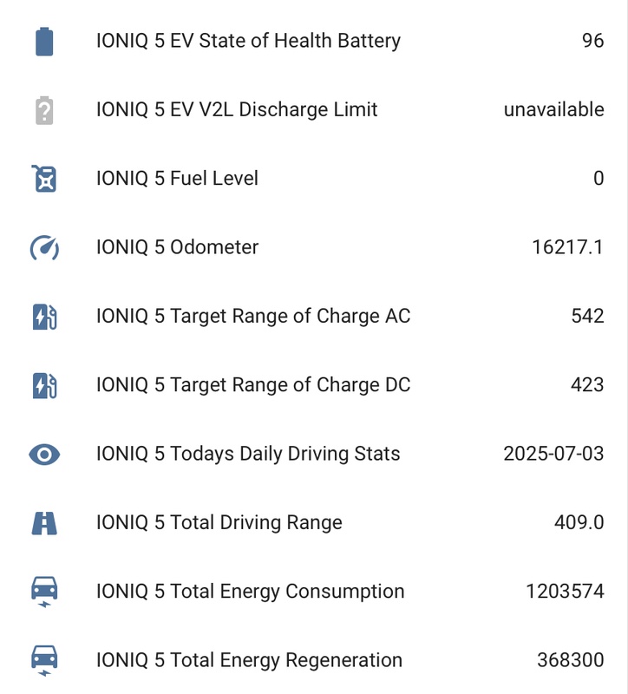Click the energy consumption value 1203574
Screen dimensions: 628x694
565,592
